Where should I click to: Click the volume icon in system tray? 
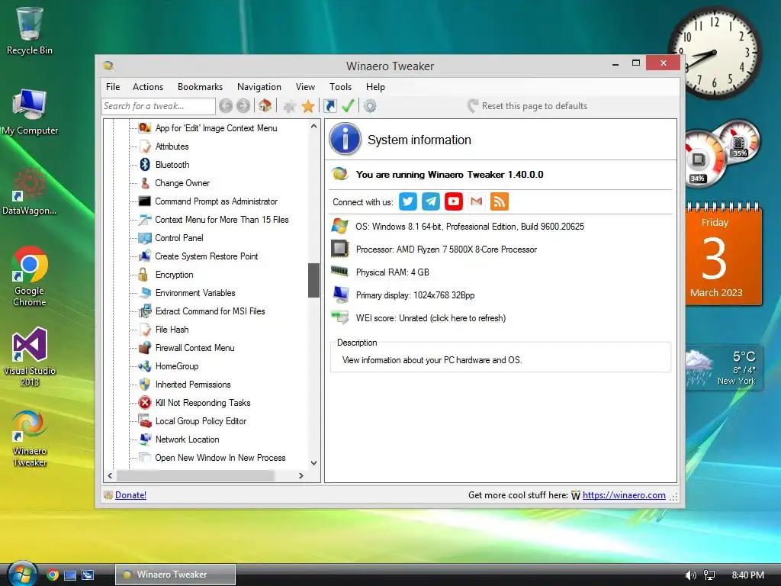[690, 575]
